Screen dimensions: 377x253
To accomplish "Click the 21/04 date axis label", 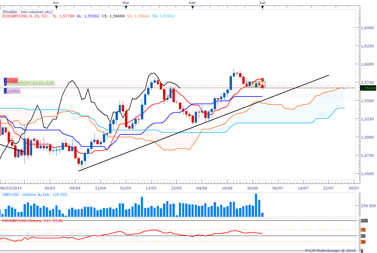I will tap(101, 188).
